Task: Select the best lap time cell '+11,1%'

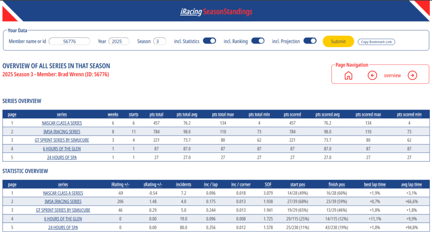Action: (x=375, y=219)
